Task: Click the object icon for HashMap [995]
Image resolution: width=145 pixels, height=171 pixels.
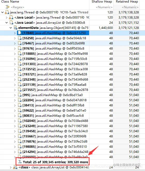Action: point(20,95)
